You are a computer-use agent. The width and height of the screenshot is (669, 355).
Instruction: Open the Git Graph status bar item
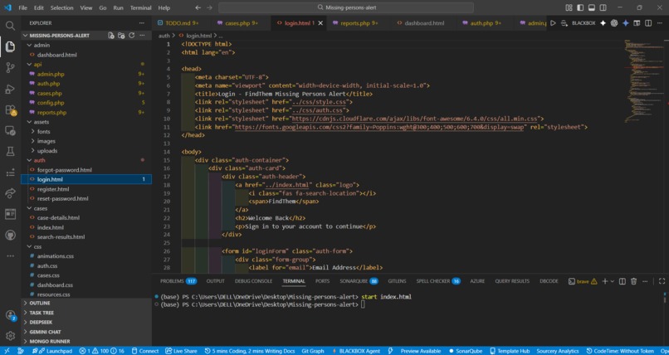(x=313, y=351)
